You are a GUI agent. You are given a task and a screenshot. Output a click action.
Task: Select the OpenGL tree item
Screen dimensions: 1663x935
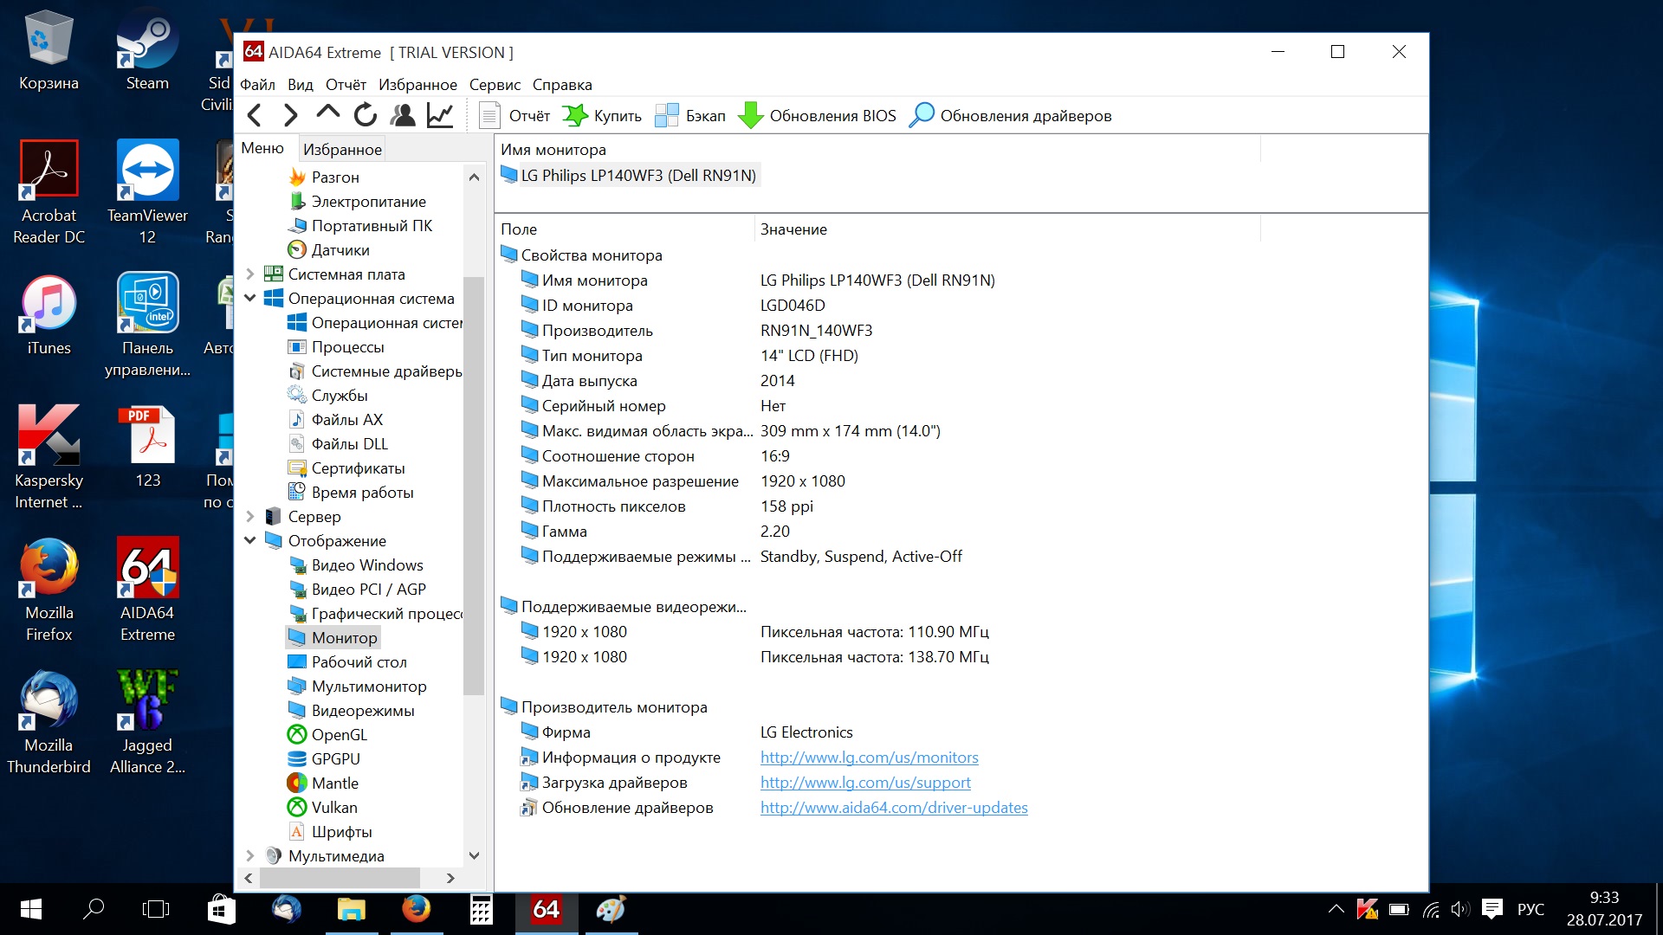click(x=327, y=735)
